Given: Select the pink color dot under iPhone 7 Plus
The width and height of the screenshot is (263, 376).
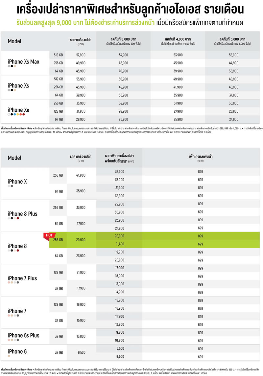Looking at the screenshot, I should click(x=9, y=282).
